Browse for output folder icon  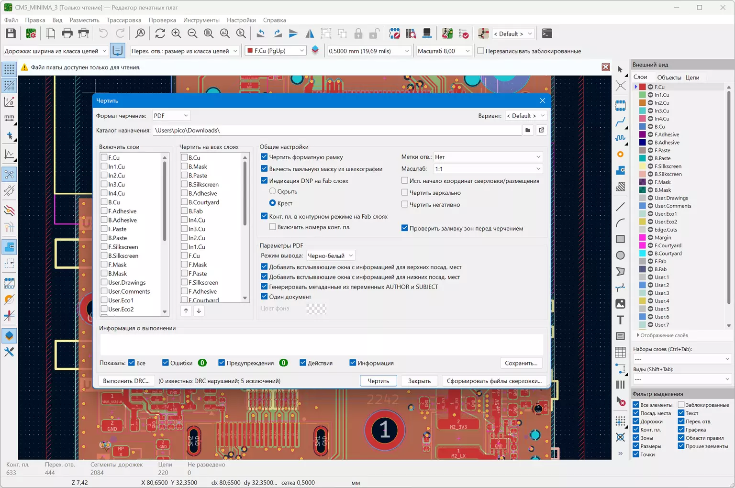click(528, 130)
